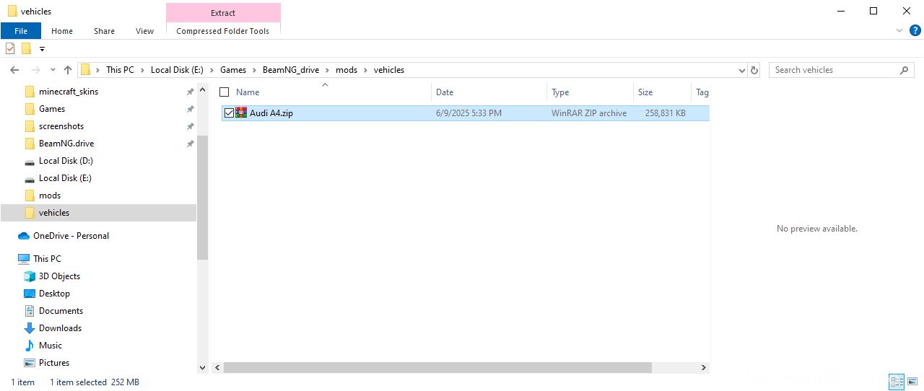
Task: Open the mods folder in navigation pane
Action: pyautogui.click(x=50, y=195)
